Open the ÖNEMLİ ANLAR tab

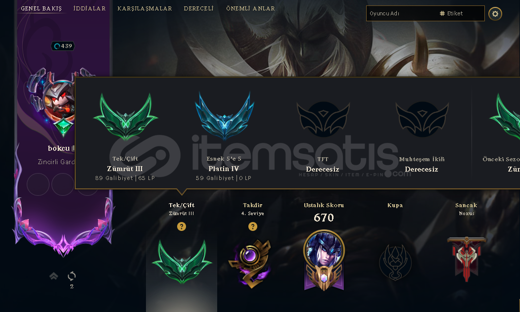coord(250,8)
